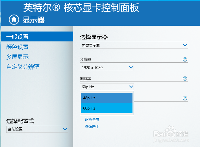The image size is (200, 147).
Task: Choose 48p Hz refresh rate option
Action: (107, 98)
